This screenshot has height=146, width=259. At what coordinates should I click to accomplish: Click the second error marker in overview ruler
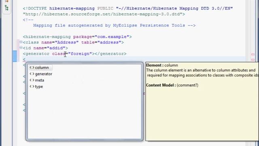coord(253,60)
